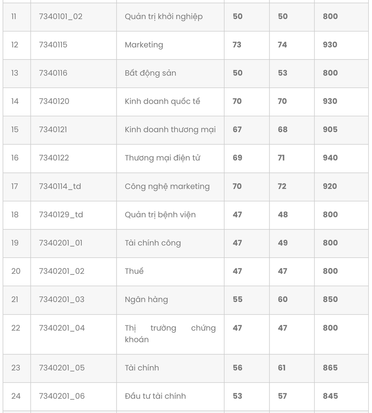Click the Thuế program cell
This screenshot has width=372, height=413.
click(x=134, y=271)
